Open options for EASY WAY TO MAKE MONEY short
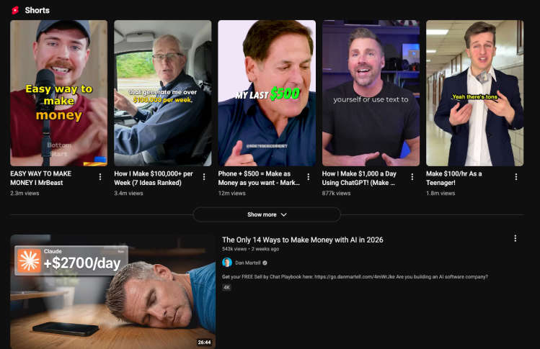 coord(100,177)
